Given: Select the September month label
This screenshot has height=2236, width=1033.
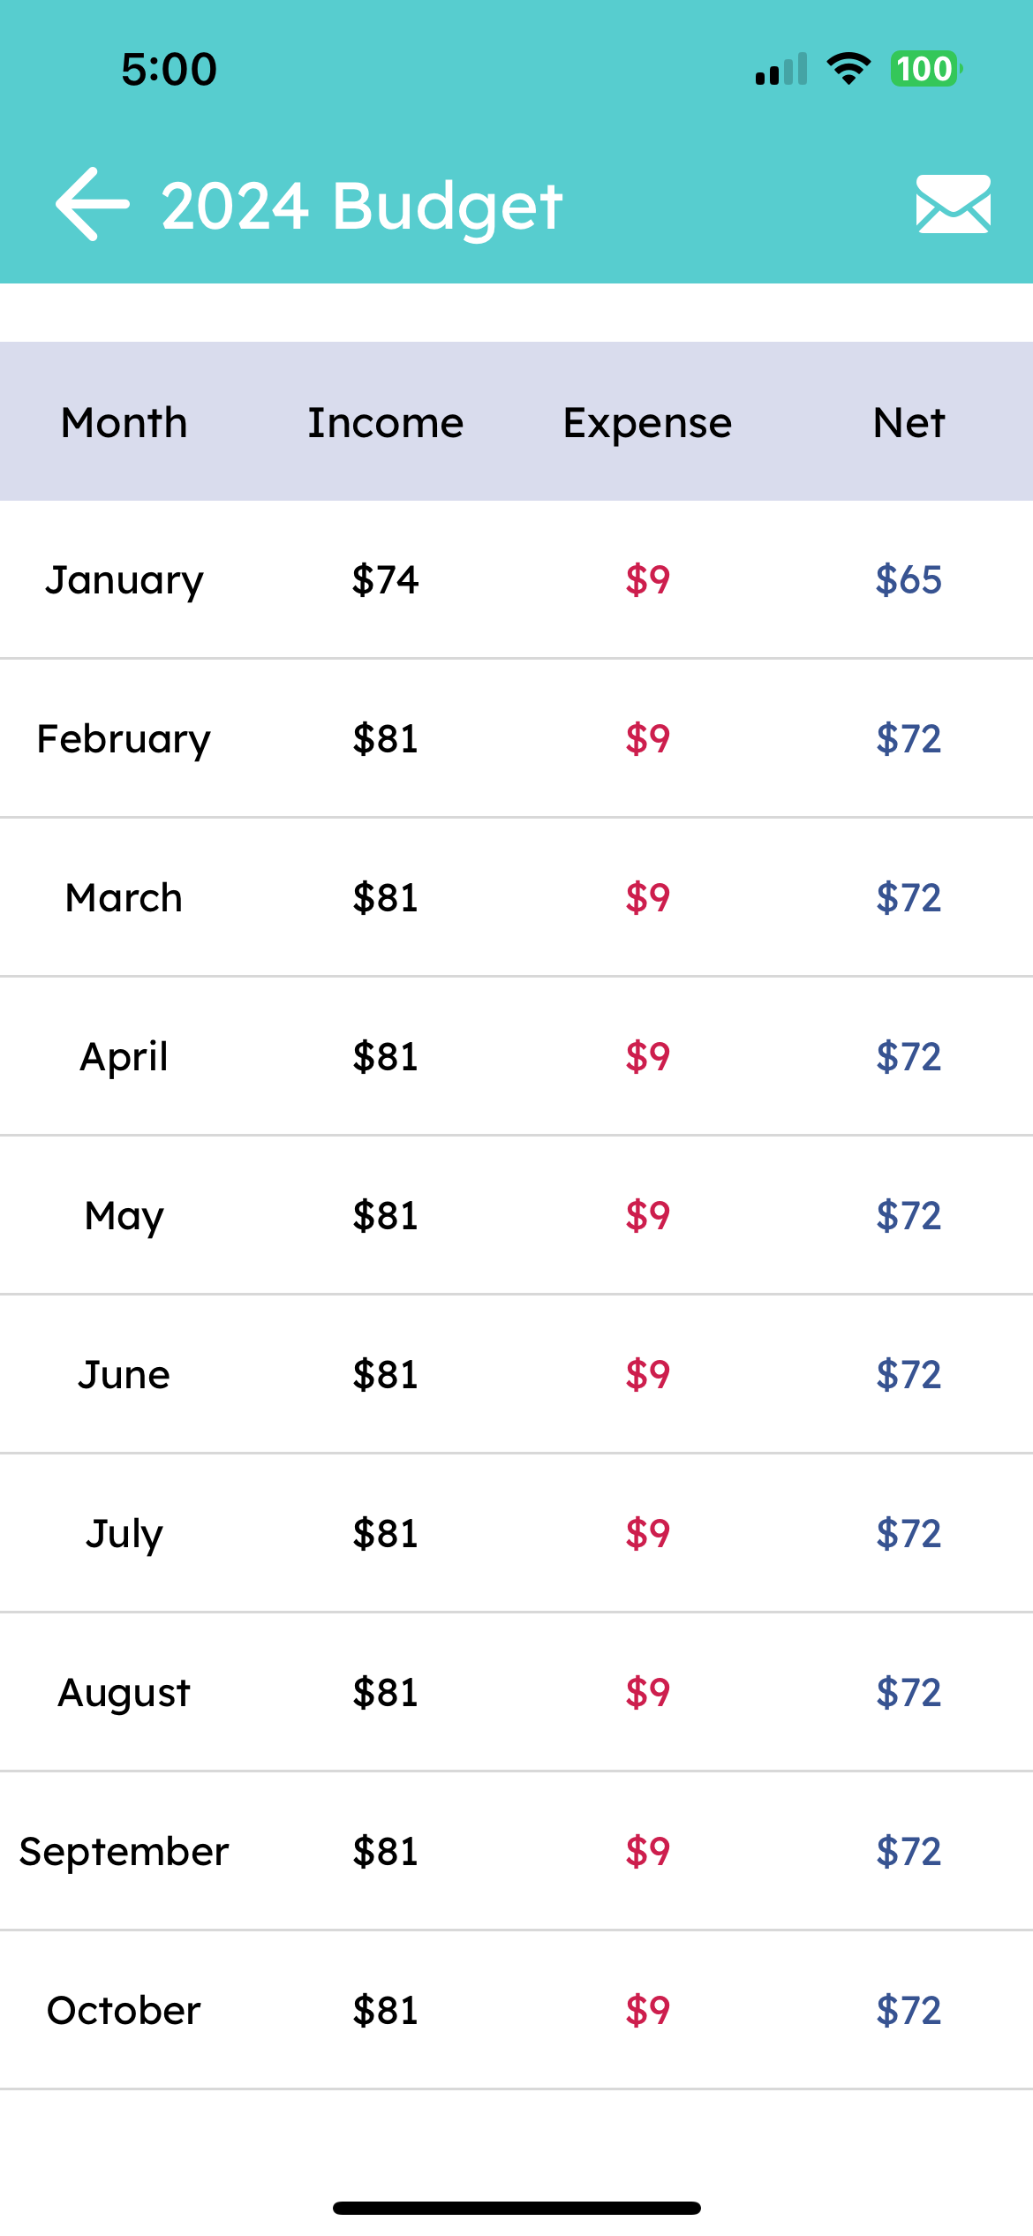Looking at the screenshot, I should [x=124, y=1852].
